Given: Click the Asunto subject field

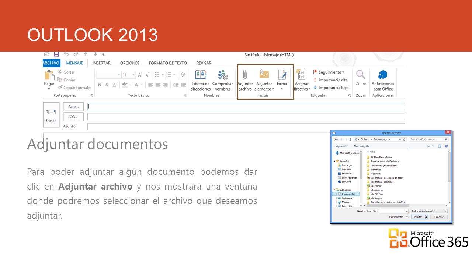Looking at the screenshot, I should pyautogui.click(x=246, y=127).
